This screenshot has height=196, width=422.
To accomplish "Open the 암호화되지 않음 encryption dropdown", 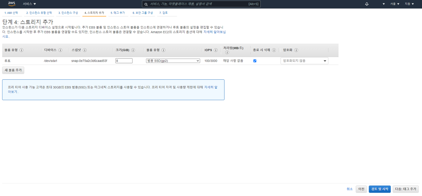I will [304, 61].
